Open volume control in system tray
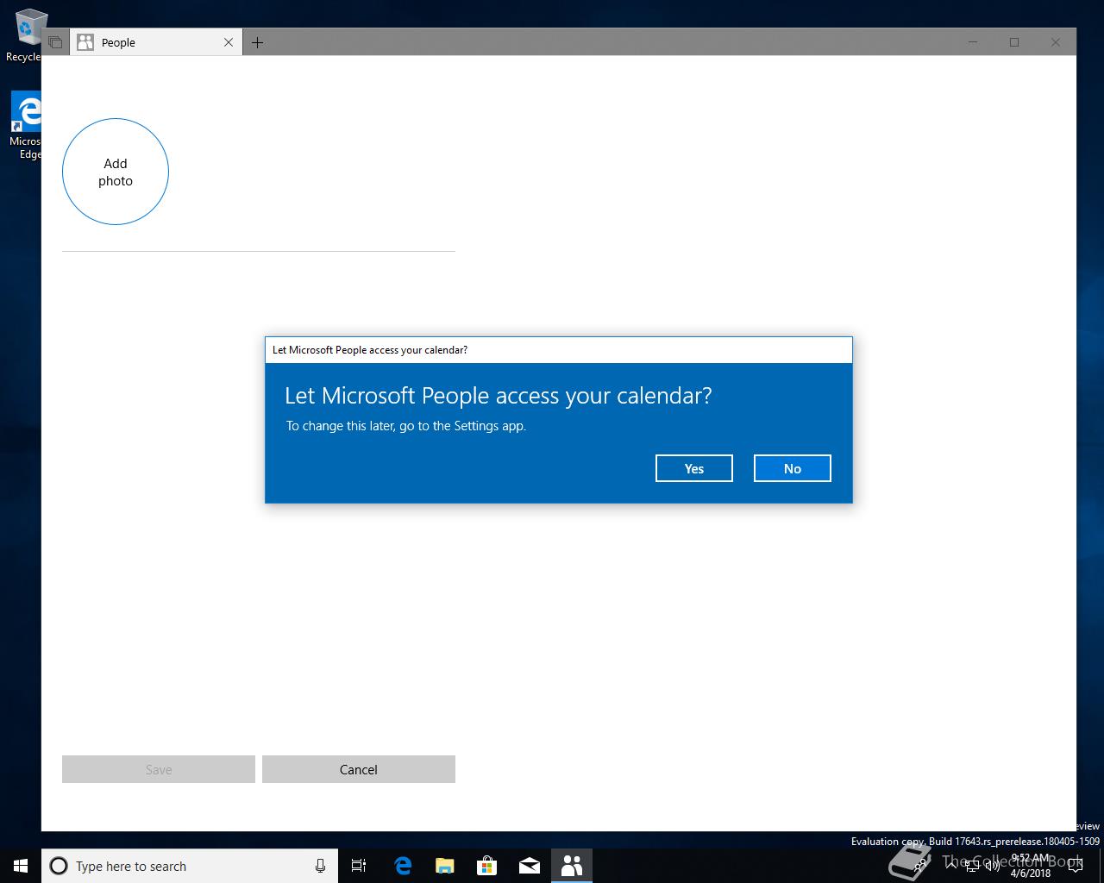Screen dimensions: 1104x883 pyautogui.click(x=993, y=866)
